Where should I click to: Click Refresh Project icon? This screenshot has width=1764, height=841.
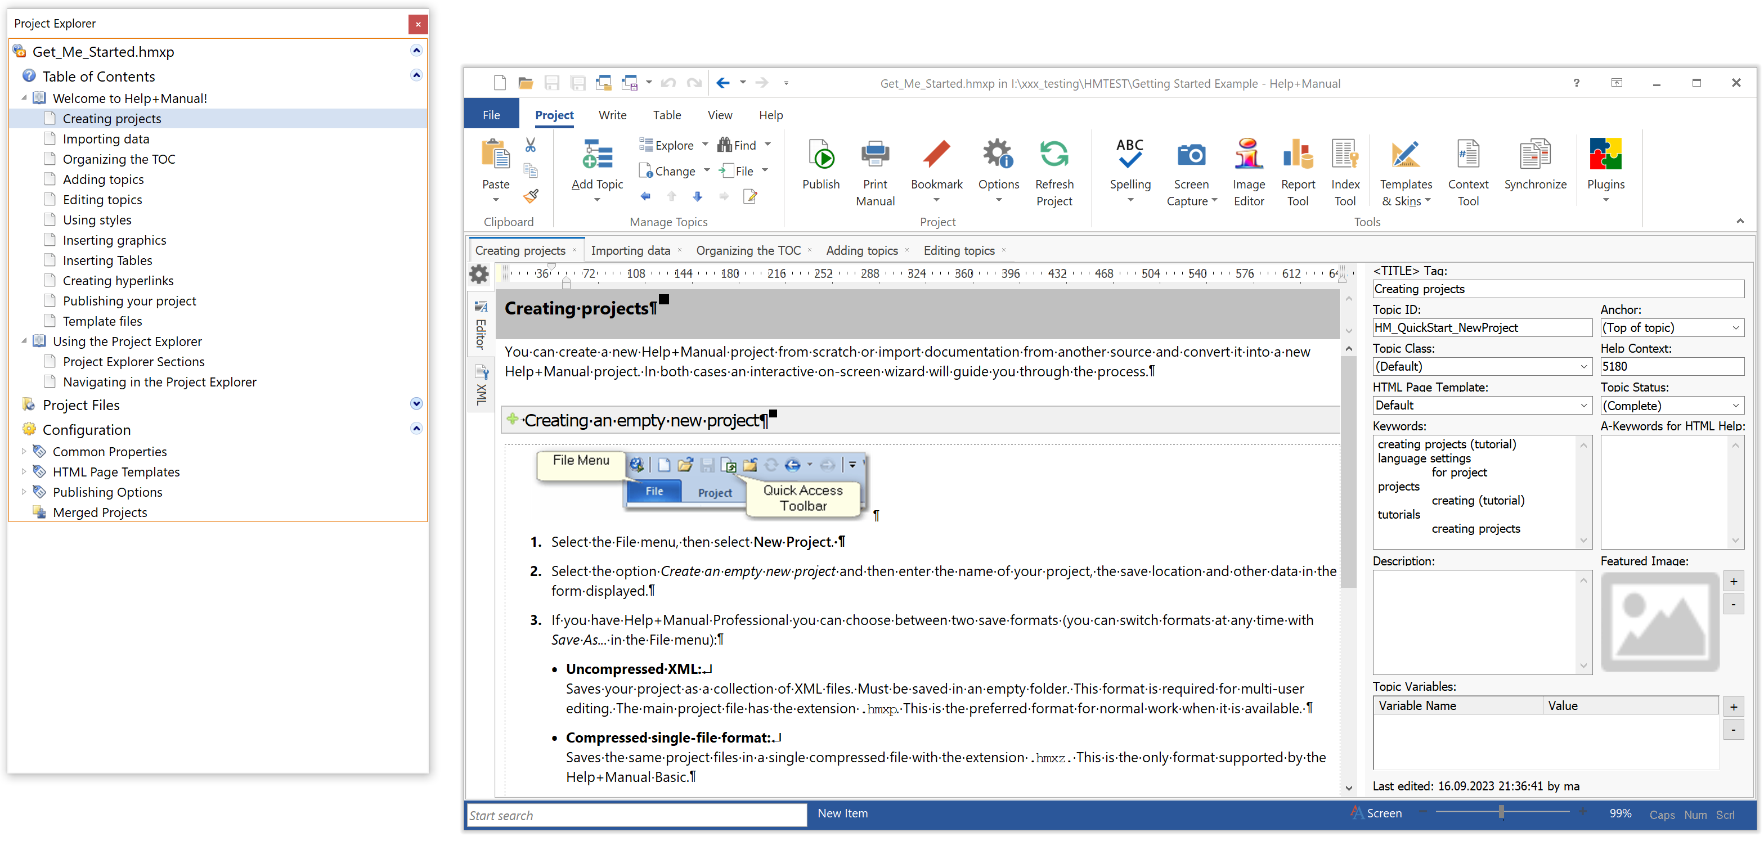pos(1054,155)
